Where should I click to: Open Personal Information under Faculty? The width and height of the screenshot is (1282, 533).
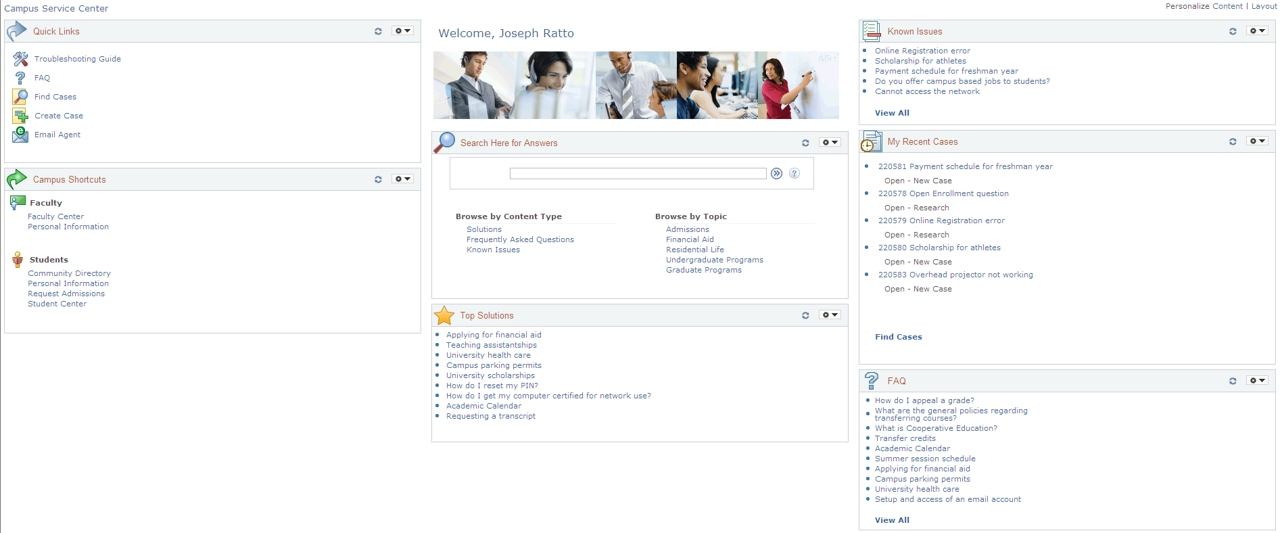point(68,227)
